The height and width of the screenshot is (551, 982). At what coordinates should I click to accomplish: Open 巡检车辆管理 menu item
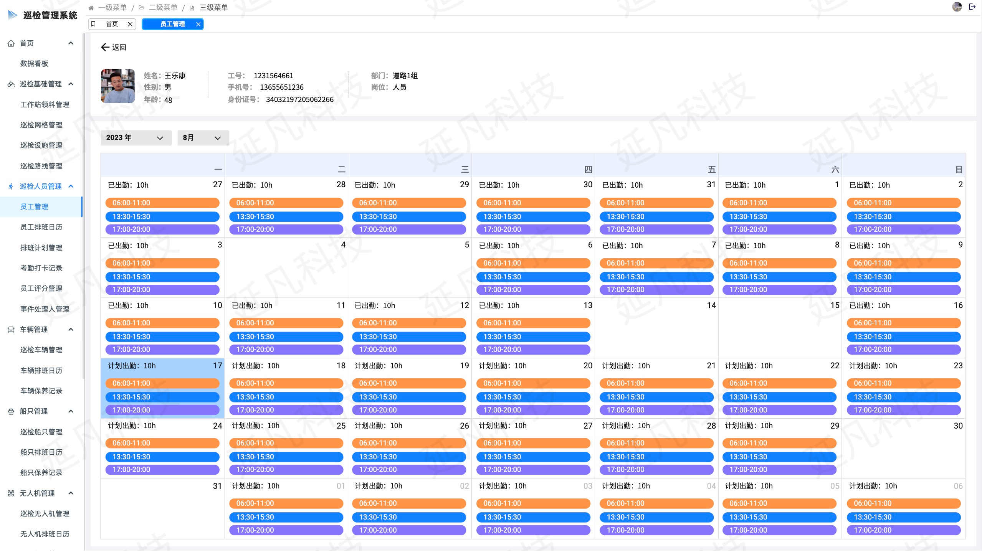click(x=41, y=350)
